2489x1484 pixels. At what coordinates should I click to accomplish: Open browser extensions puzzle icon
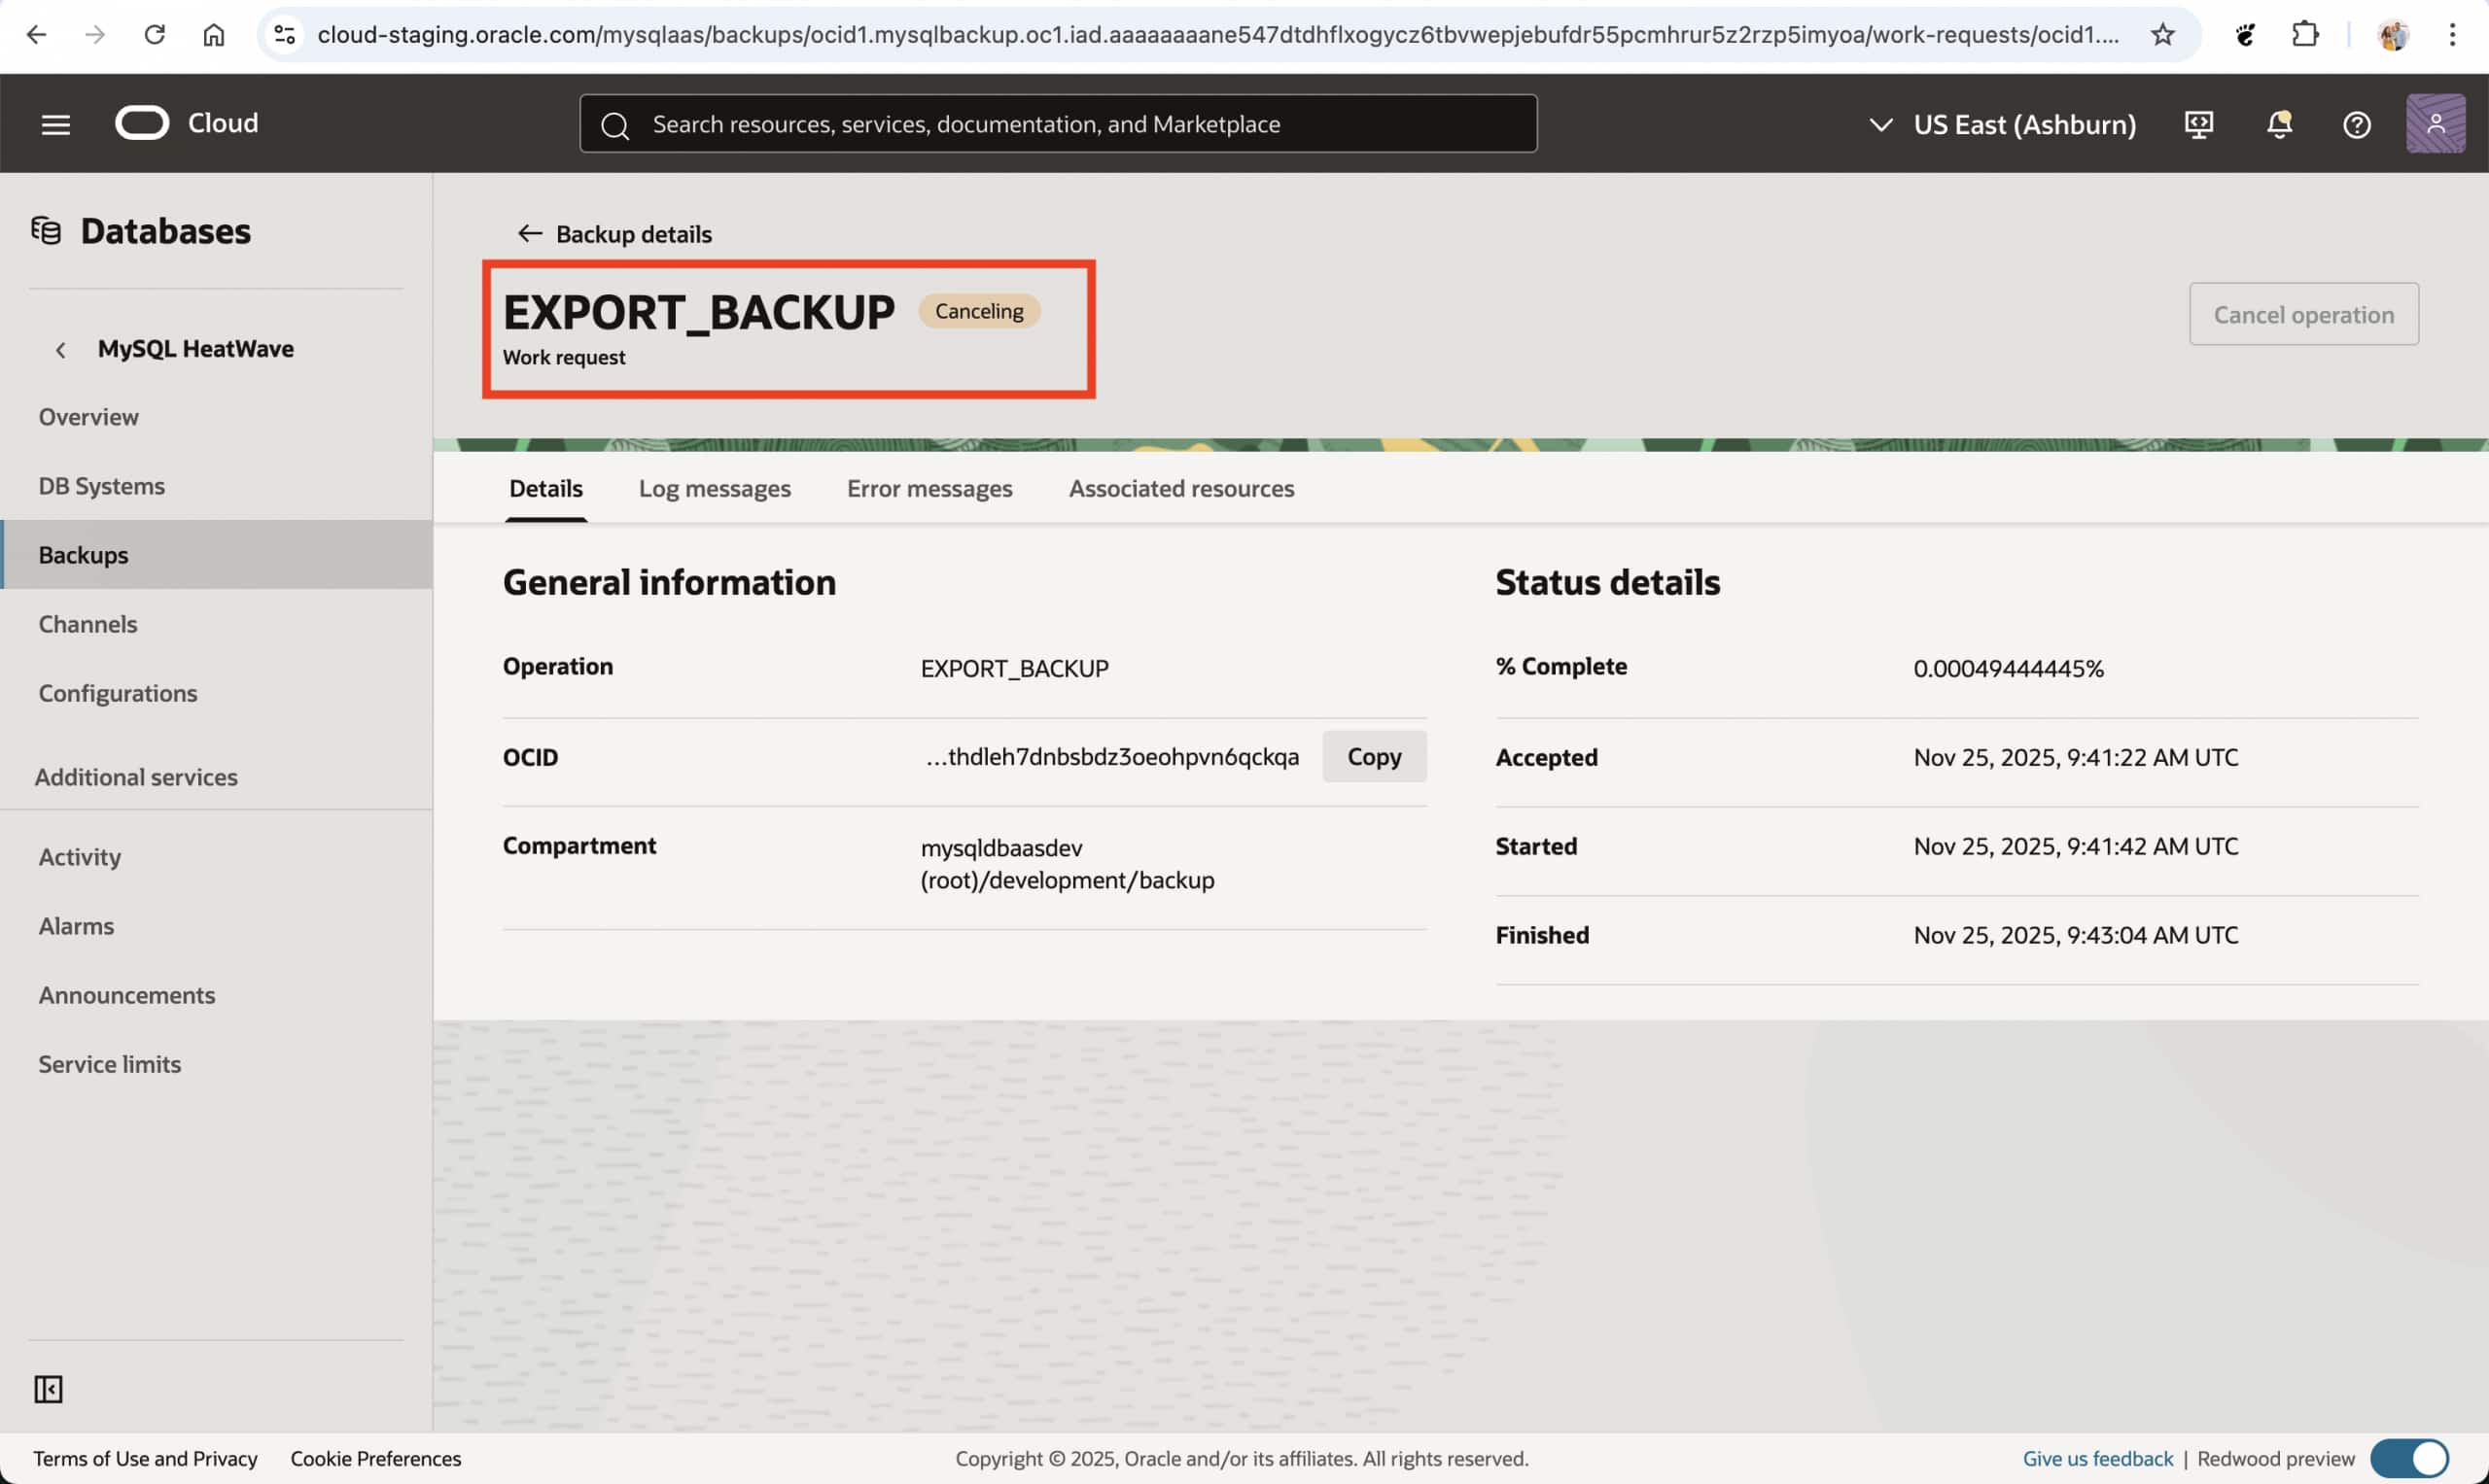2304,35
